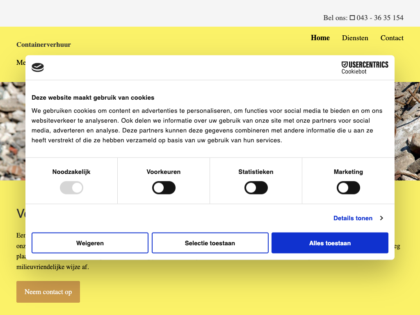Enable the Voorkeuren cookies switch
Viewport: 420px width, 315px height.
[164, 188]
